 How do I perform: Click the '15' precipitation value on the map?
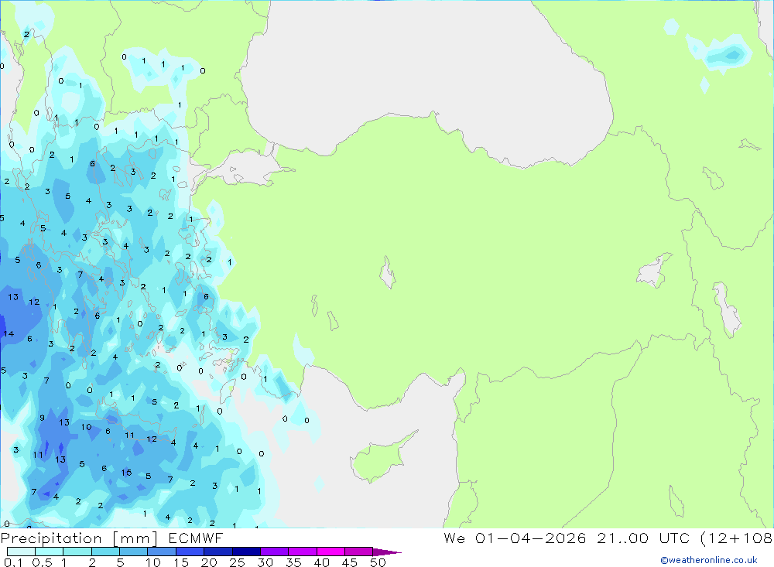pos(126,473)
